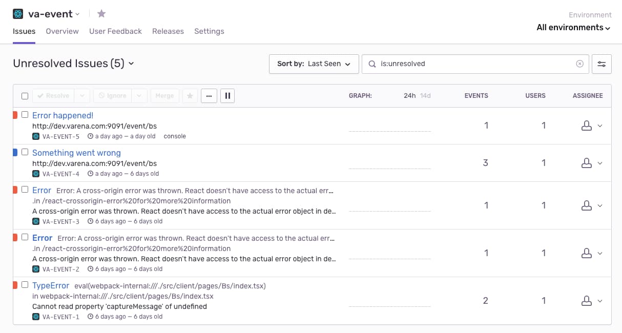Open the Something went wrong issue
The width and height of the screenshot is (622, 333).
click(x=76, y=153)
